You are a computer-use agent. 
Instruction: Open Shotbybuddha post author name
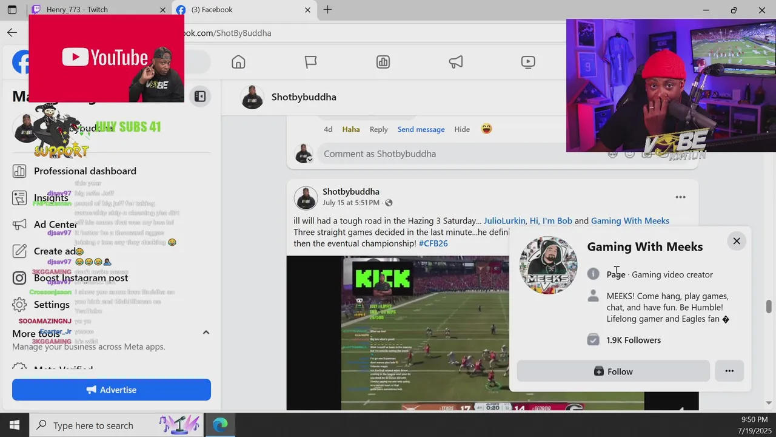351,192
